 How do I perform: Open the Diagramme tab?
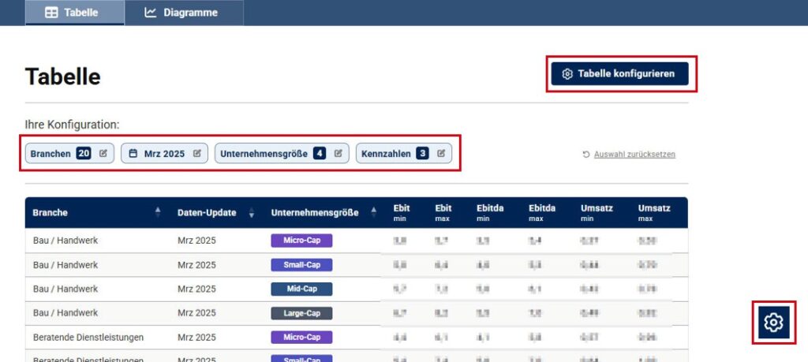(x=184, y=13)
